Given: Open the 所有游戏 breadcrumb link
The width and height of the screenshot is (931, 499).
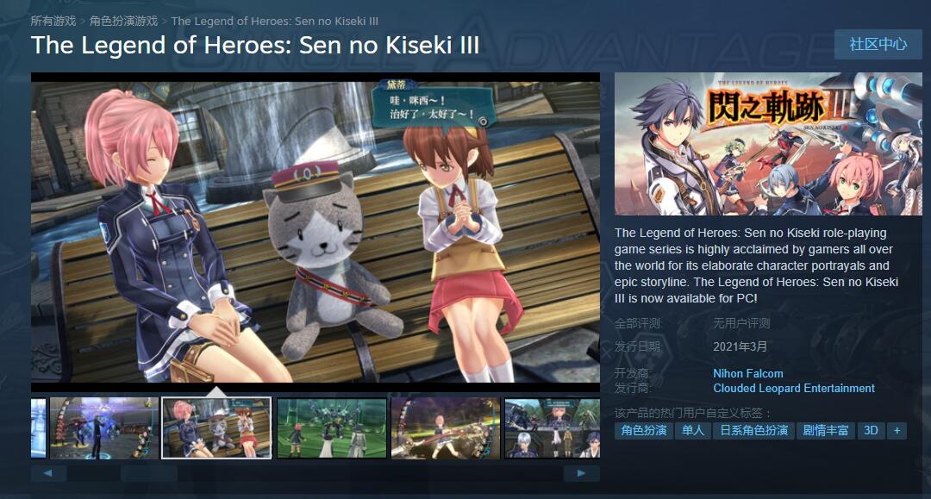Looking at the screenshot, I should 53,21.
